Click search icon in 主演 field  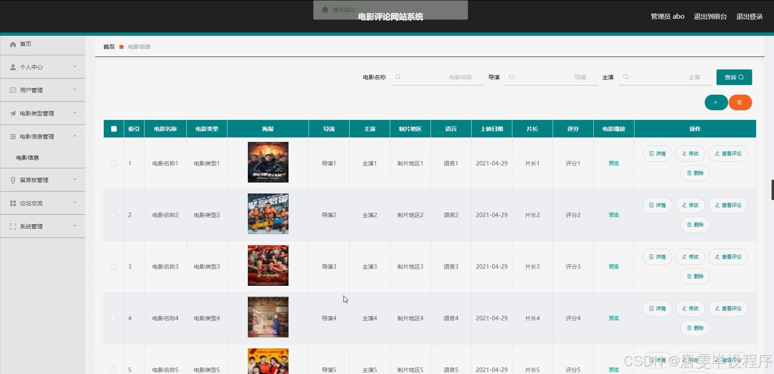click(626, 77)
